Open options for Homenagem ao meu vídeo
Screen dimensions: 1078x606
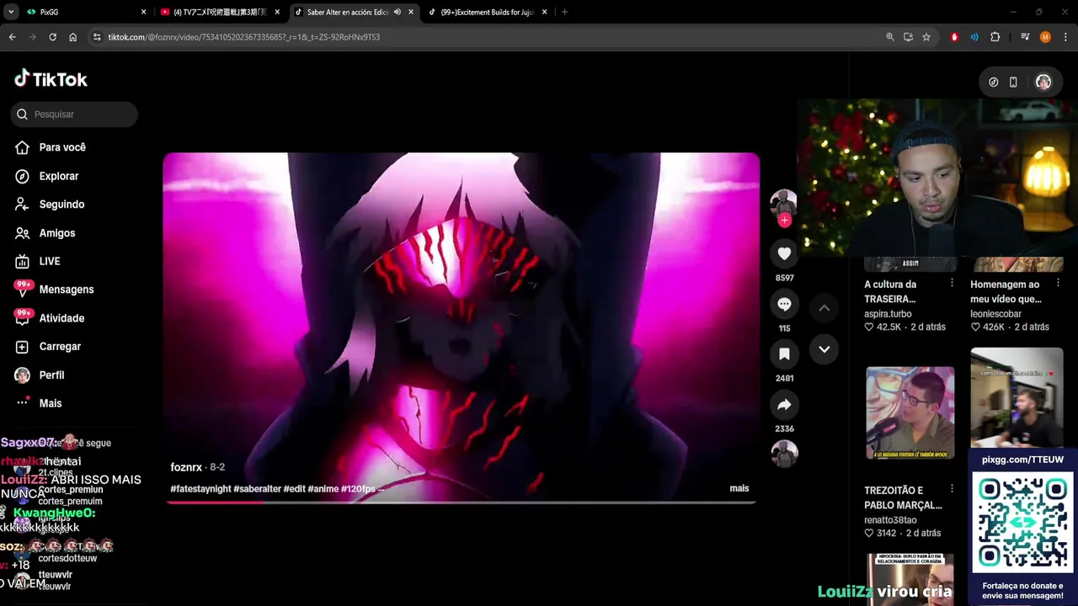coord(1058,284)
